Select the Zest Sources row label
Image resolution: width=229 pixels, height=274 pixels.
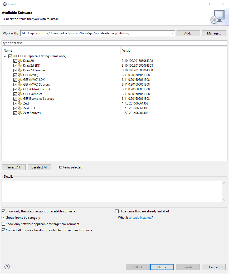pyautogui.click(x=32, y=113)
